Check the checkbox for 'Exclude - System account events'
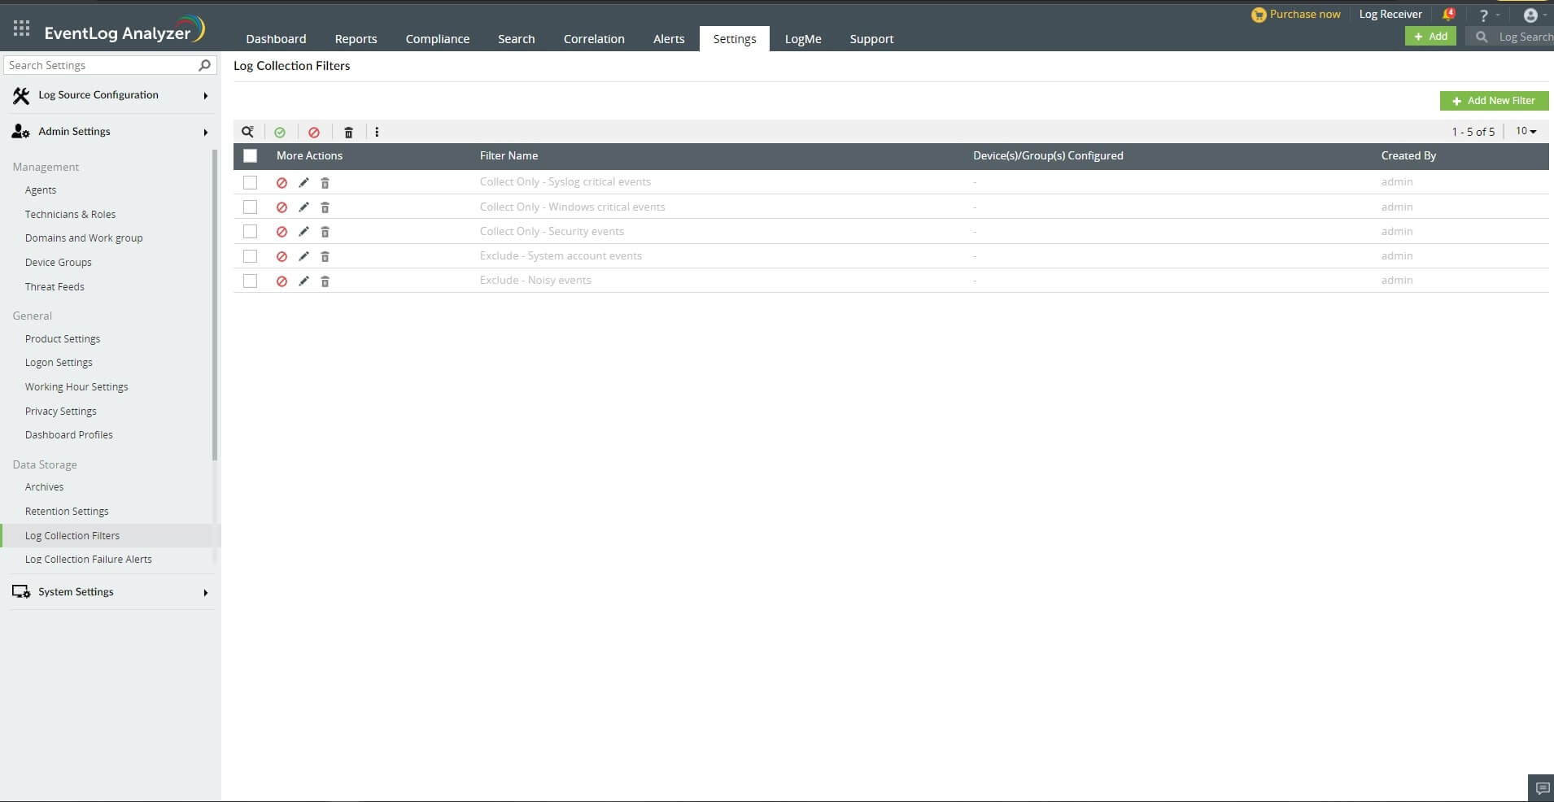Image resolution: width=1554 pixels, height=802 pixels. point(250,256)
